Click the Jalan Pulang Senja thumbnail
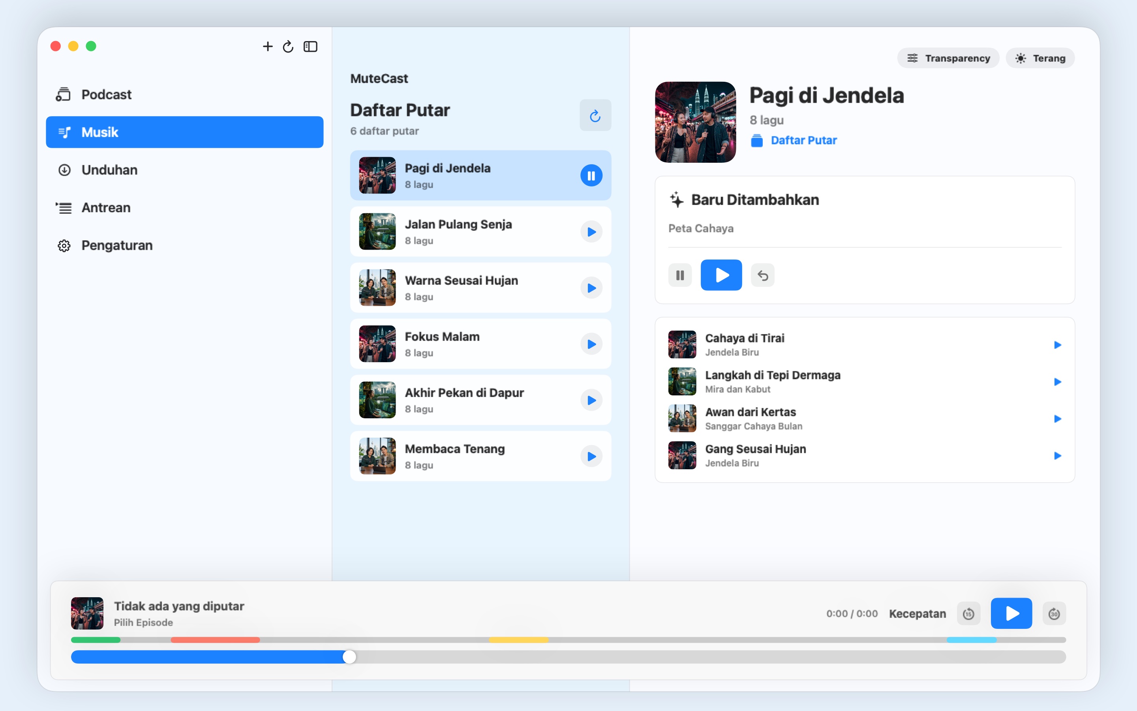This screenshot has height=711, width=1137. click(377, 231)
